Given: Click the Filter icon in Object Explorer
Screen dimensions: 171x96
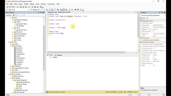Looking at the screenshot, I should [x=21, y=15].
